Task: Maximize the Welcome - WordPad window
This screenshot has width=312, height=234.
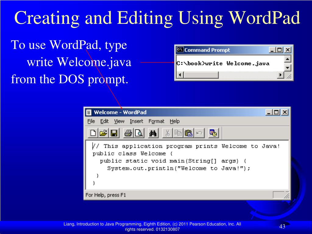Action: coord(276,112)
